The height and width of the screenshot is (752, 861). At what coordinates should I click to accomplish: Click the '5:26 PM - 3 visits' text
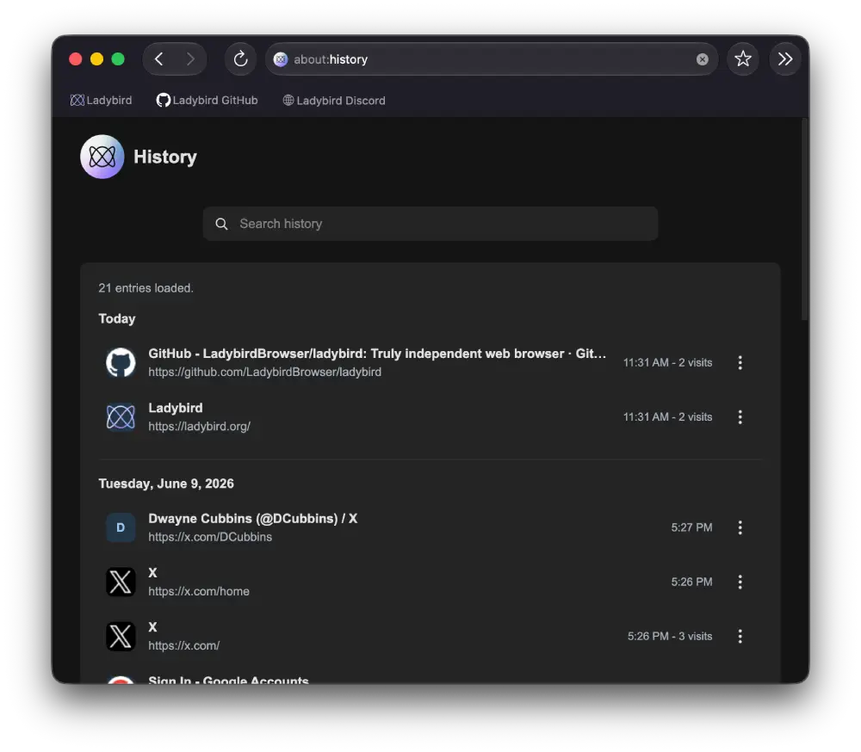click(x=670, y=636)
